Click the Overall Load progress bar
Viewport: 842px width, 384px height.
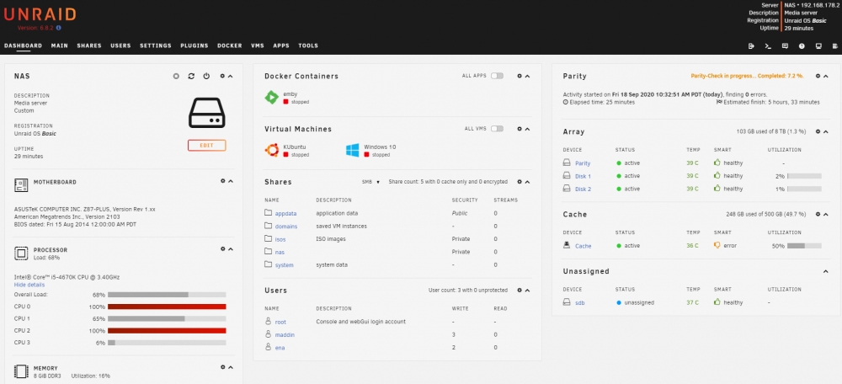pyautogui.click(x=167, y=294)
